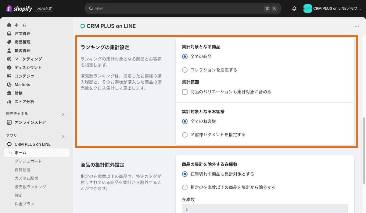
Task: Select お客様セグメントを指定する radio button
Action: pos(185,134)
